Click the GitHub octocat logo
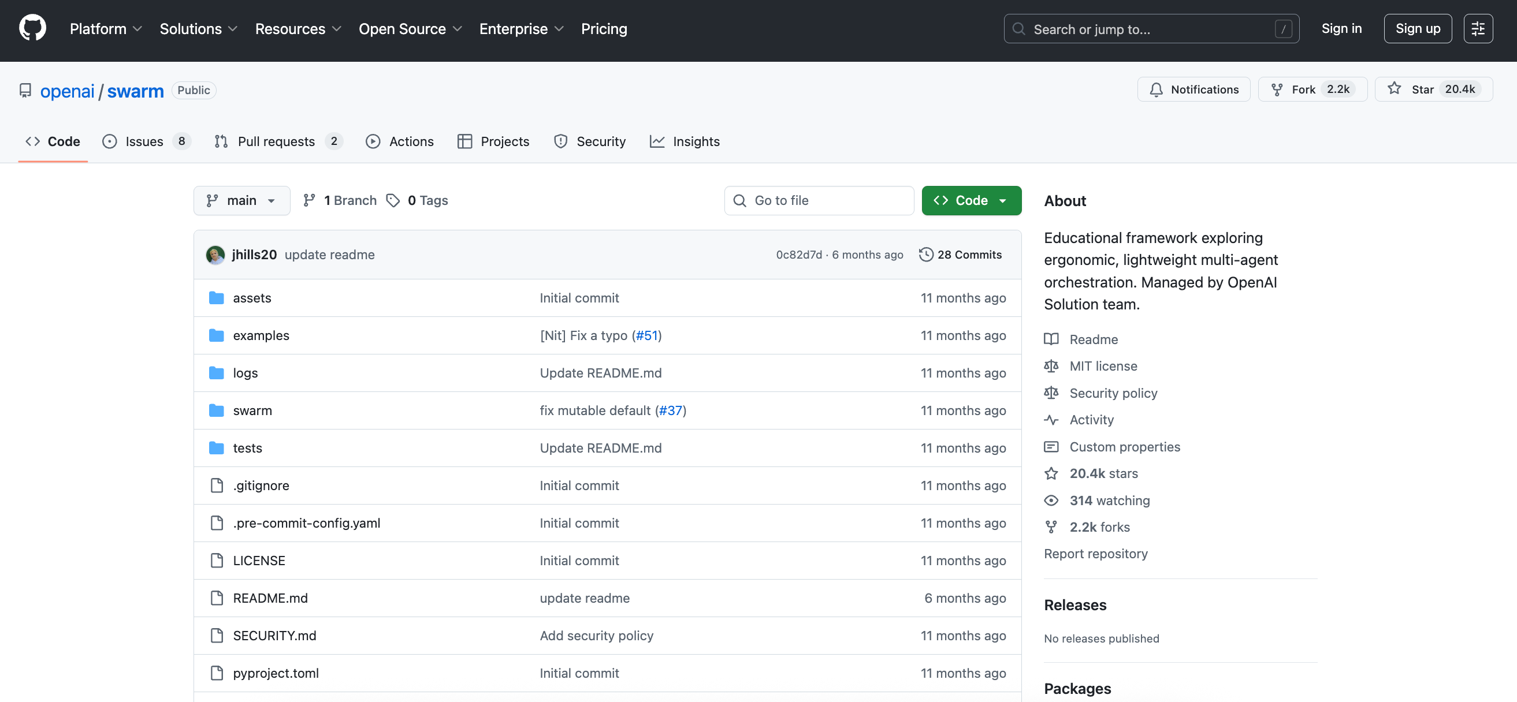The height and width of the screenshot is (702, 1517). tap(32, 28)
